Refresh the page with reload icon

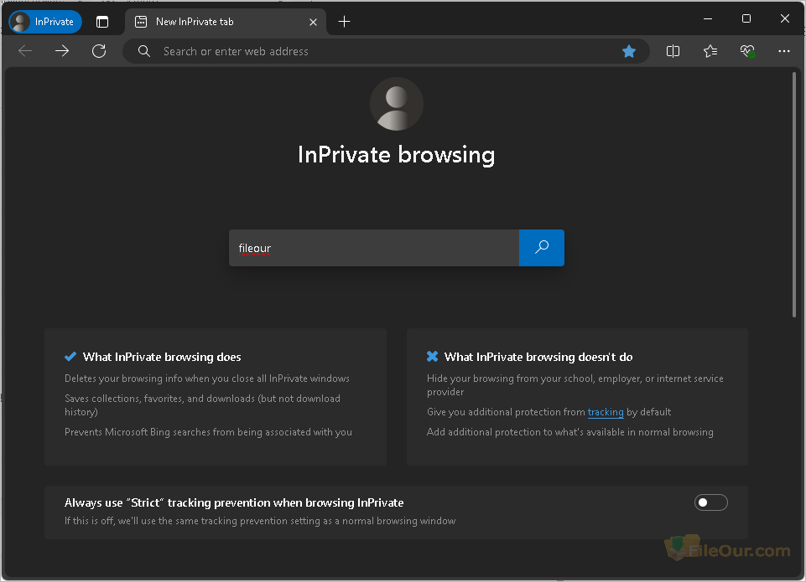(99, 51)
